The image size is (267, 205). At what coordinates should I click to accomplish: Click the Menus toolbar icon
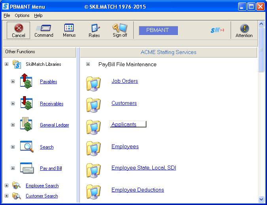click(x=69, y=28)
